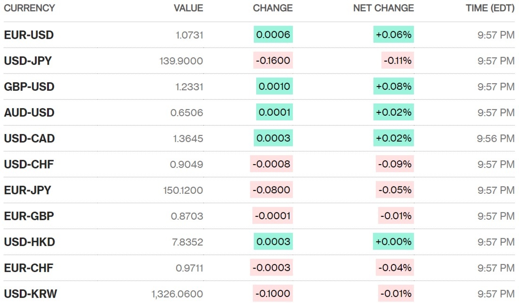Click the CHANGE column header
Image resolution: width=519 pixels, height=303 pixels.
[273, 8]
